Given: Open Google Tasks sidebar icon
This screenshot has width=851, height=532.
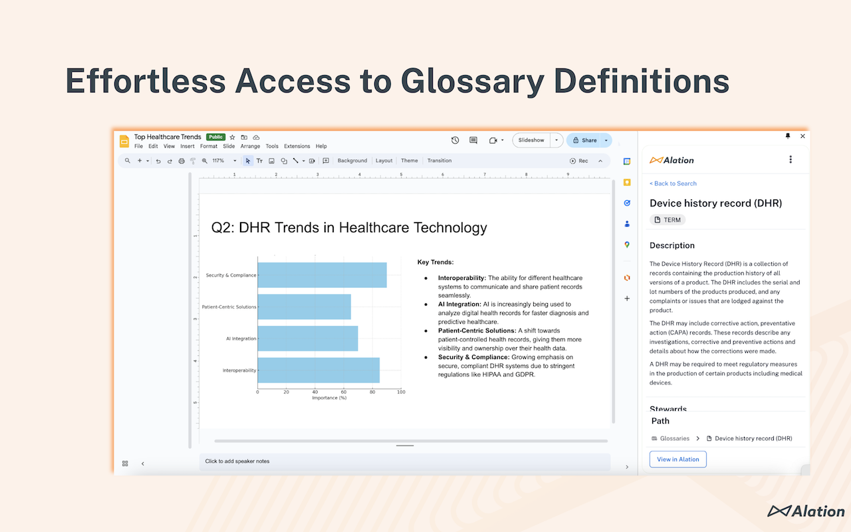Looking at the screenshot, I should point(627,203).
